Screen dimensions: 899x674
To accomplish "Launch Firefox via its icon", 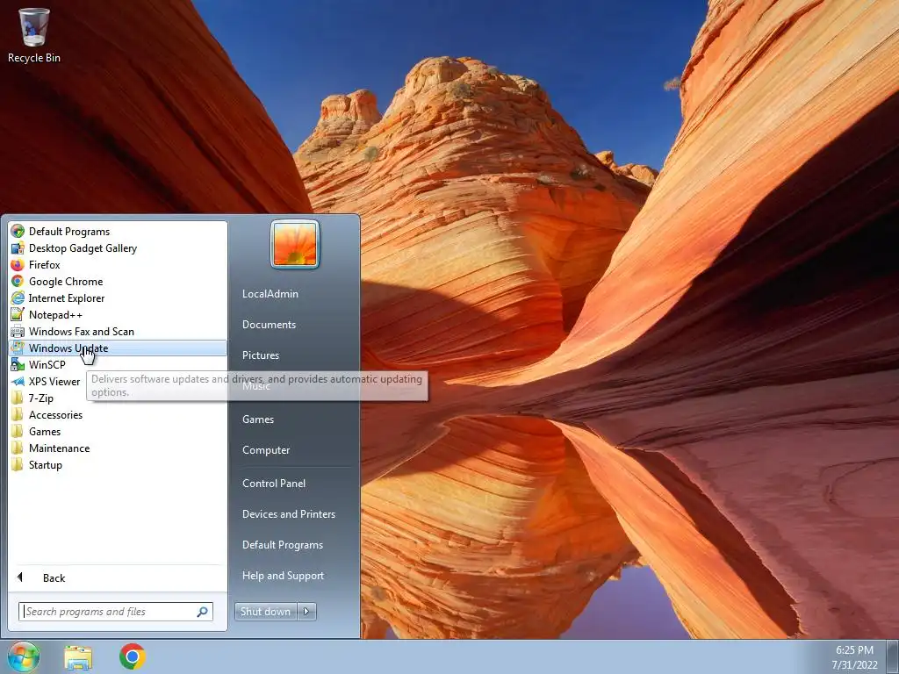I will coord(18,265).
